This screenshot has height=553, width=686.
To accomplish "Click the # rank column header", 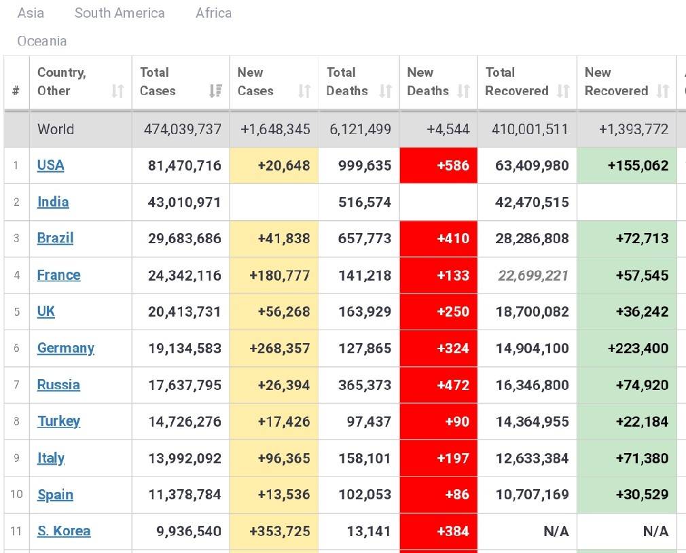I will pos(16,91).
